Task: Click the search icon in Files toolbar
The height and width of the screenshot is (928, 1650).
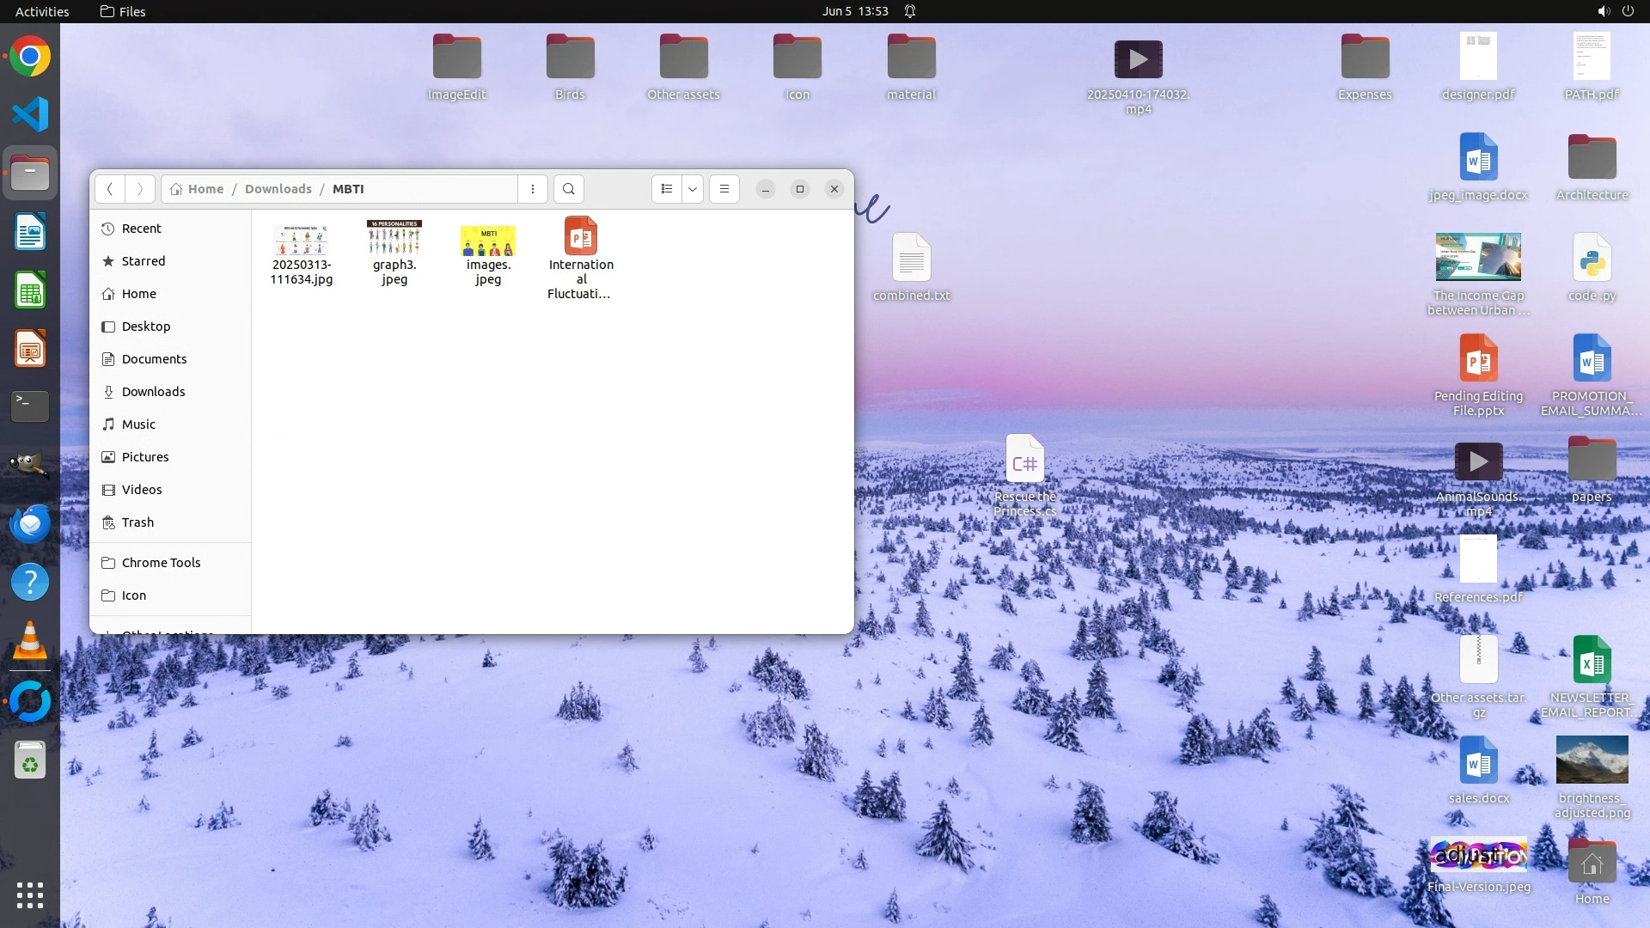Action: [x=568, y=189]
